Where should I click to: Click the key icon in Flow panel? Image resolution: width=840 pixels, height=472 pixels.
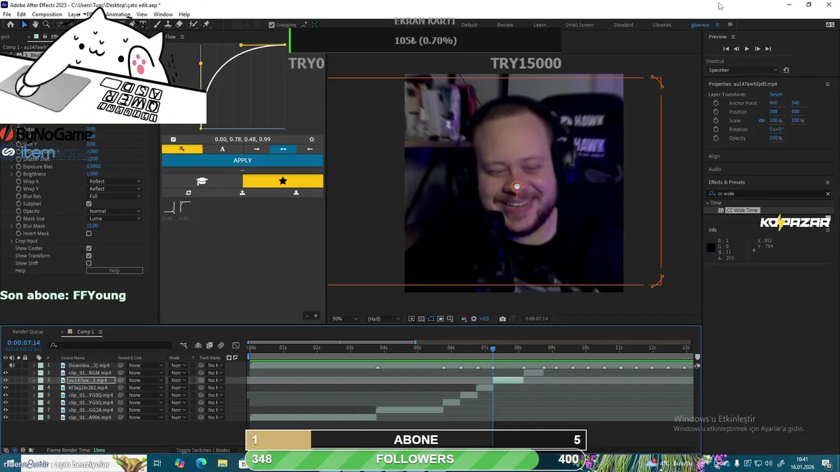pos(182,149)
